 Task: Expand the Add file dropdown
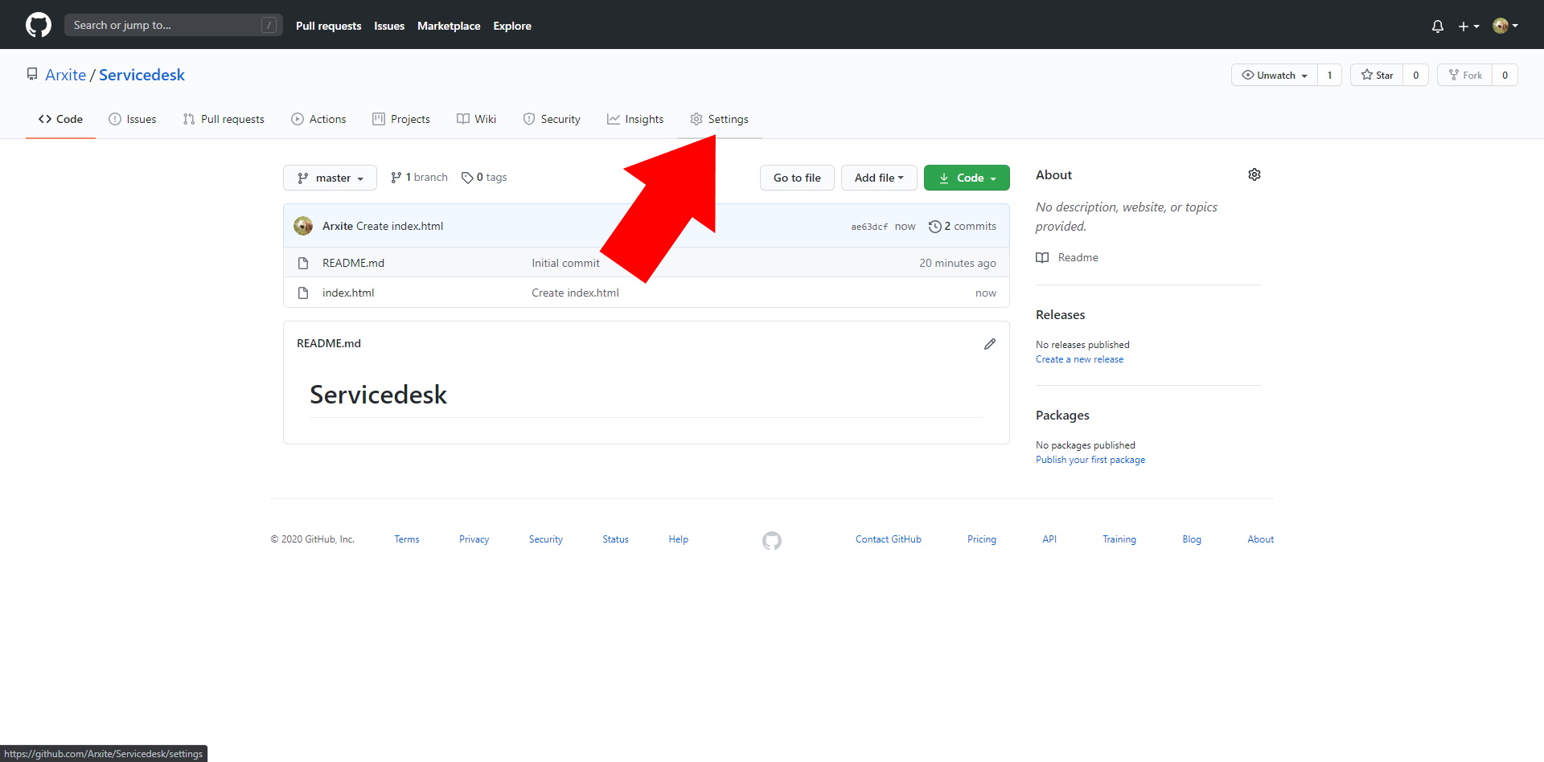tap(879, 178)
